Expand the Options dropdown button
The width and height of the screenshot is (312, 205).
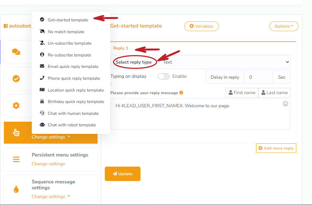click(x=284, y=26)
